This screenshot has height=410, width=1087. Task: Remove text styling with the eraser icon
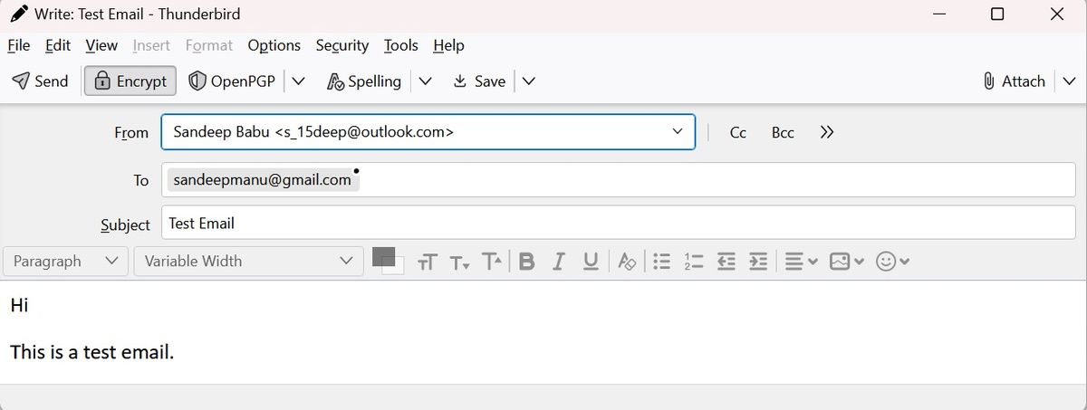click(x=627, y=262)
